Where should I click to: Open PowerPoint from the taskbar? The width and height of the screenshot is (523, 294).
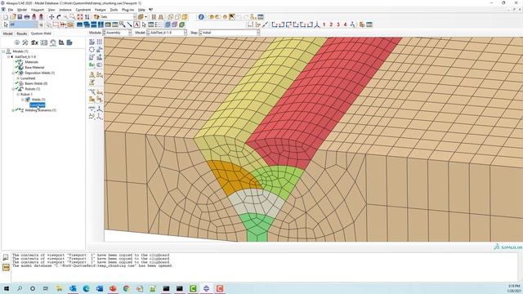click(x=113, y=288)
